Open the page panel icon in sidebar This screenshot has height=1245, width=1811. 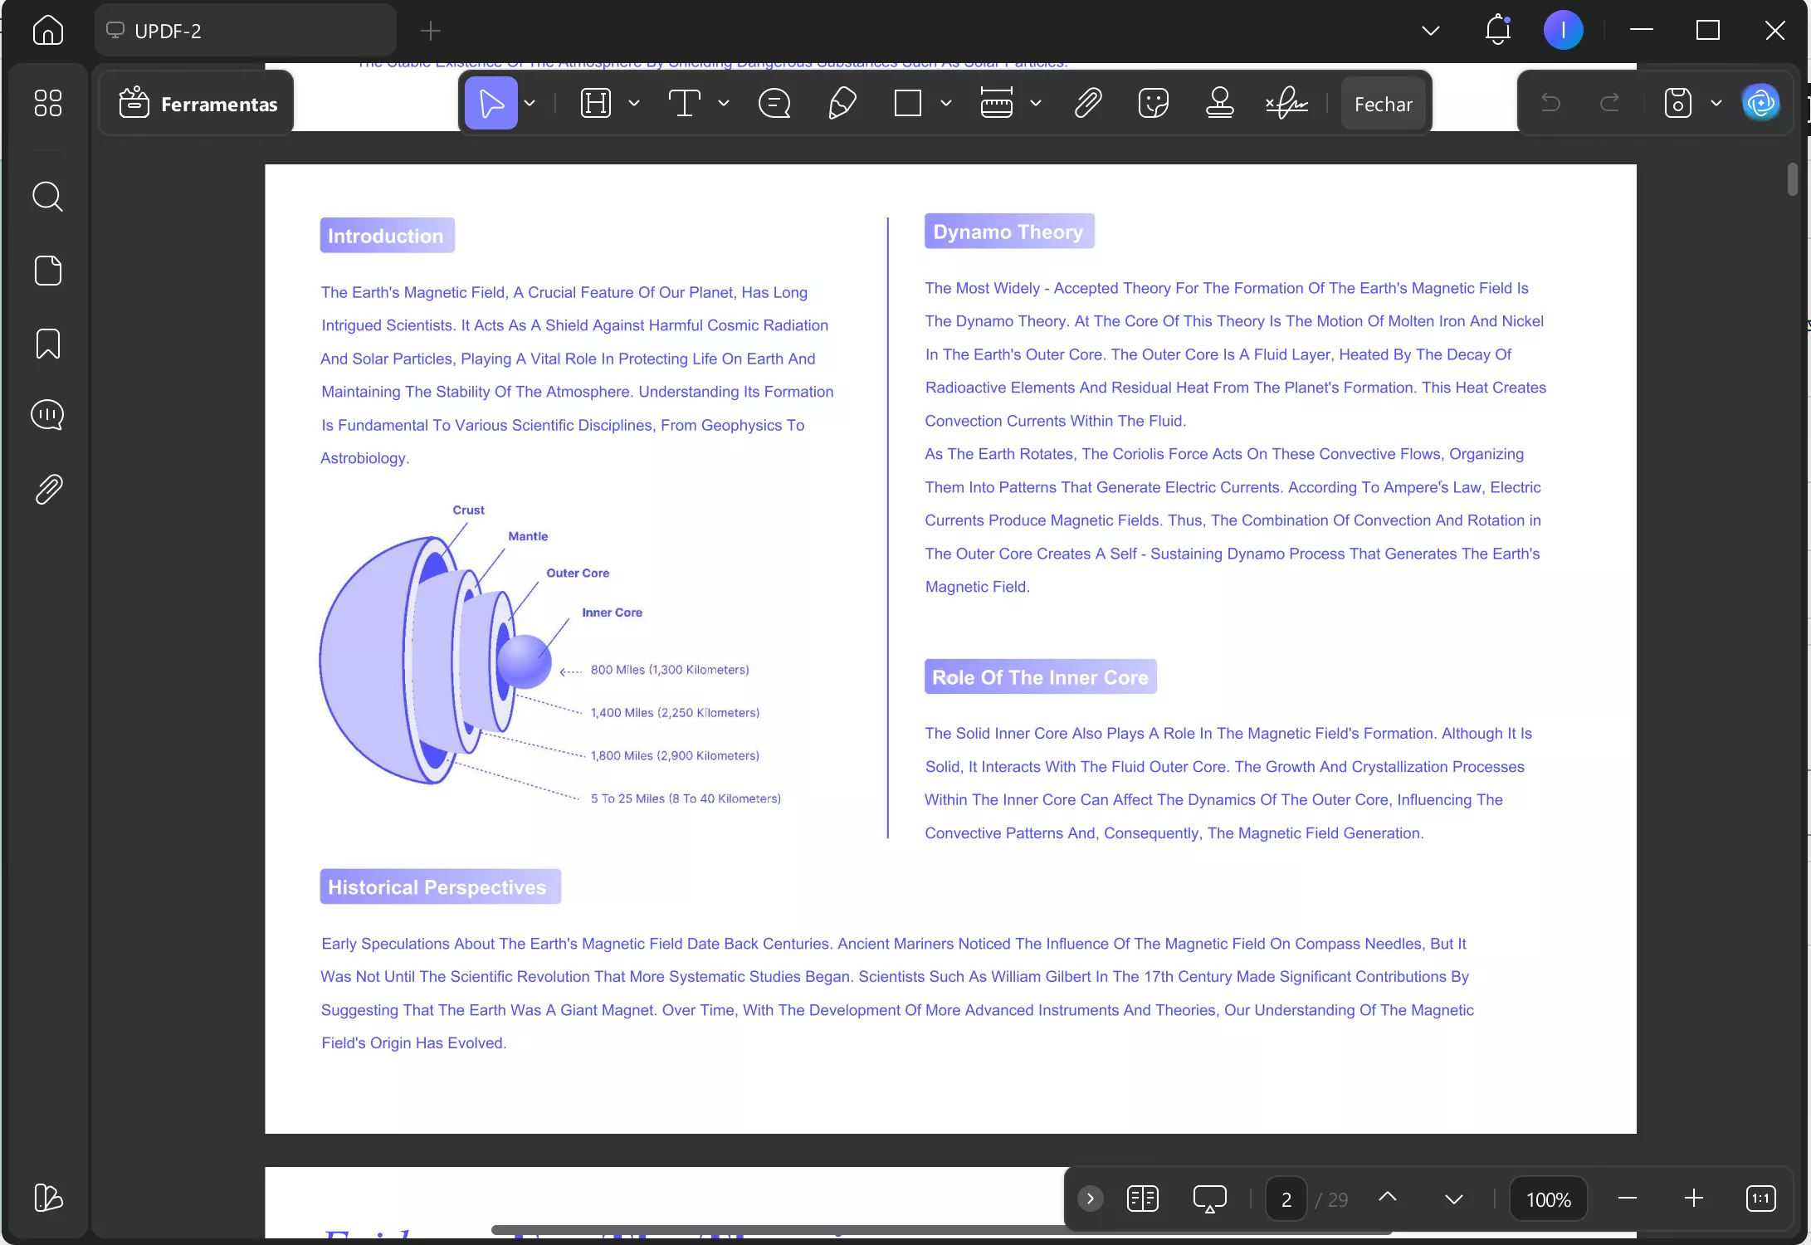click(x=47, y=271)
